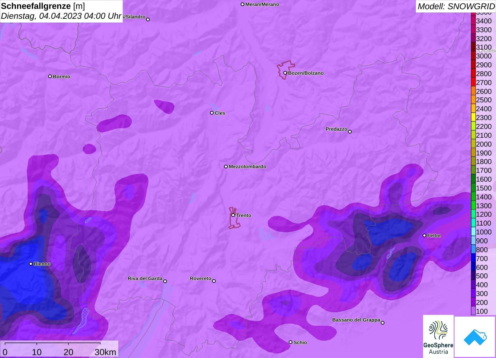Click the Mezzolombardo marker dot

[x=226, y=166]
